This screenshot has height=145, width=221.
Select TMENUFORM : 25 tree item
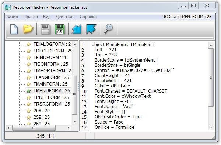point(52,91)
